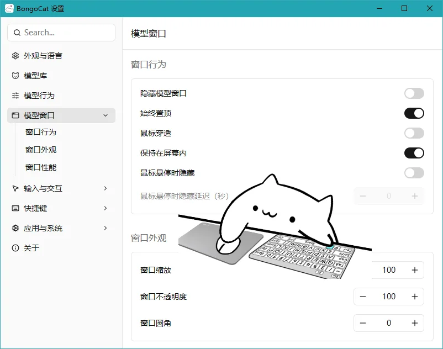
Task: Click the 窗口圆角 value 0
Action: [389, 323]
